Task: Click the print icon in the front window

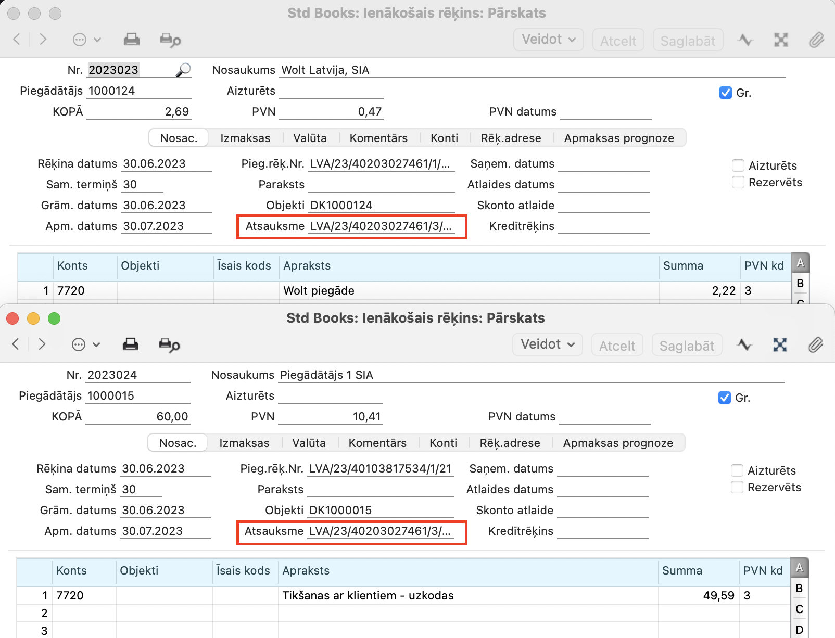Action: 130,344
